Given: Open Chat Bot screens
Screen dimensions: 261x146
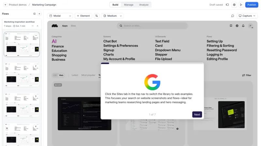Looking at the screenshot, I should tap(110, 41).
